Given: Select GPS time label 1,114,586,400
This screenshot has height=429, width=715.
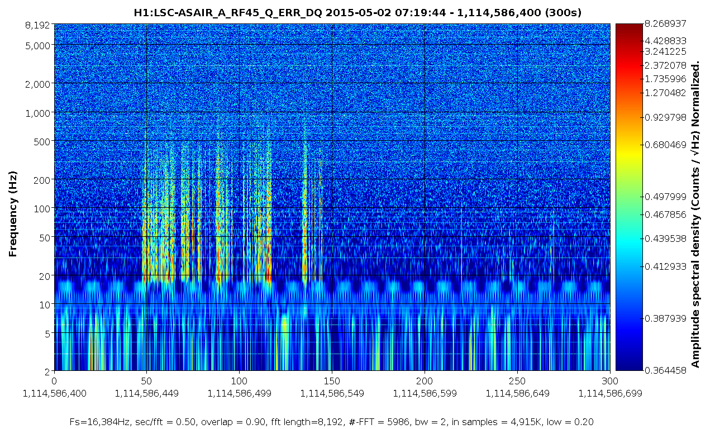Looking at the screenshot, I should point(54,393).
